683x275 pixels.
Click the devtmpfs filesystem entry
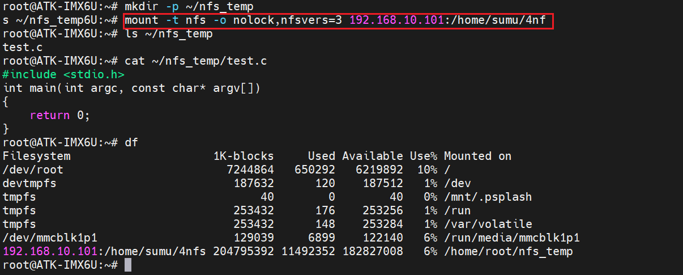coord(29,183)
